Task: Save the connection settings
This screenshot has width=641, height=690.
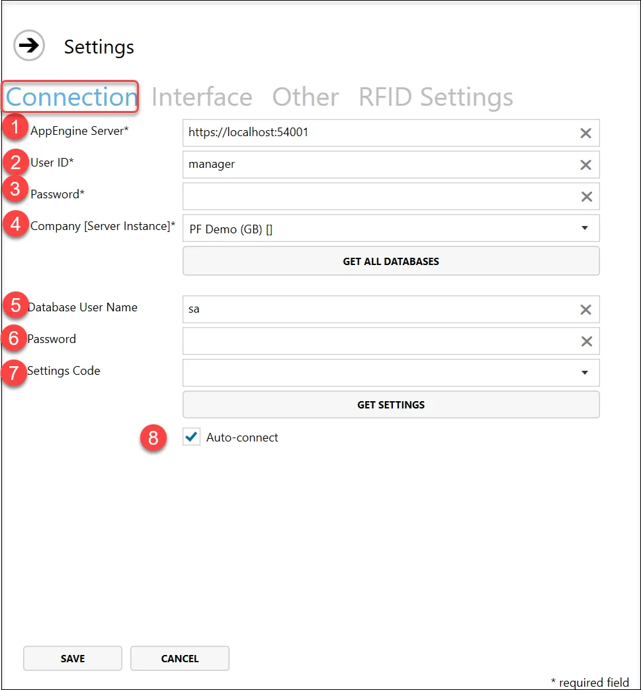Action: 73,658
